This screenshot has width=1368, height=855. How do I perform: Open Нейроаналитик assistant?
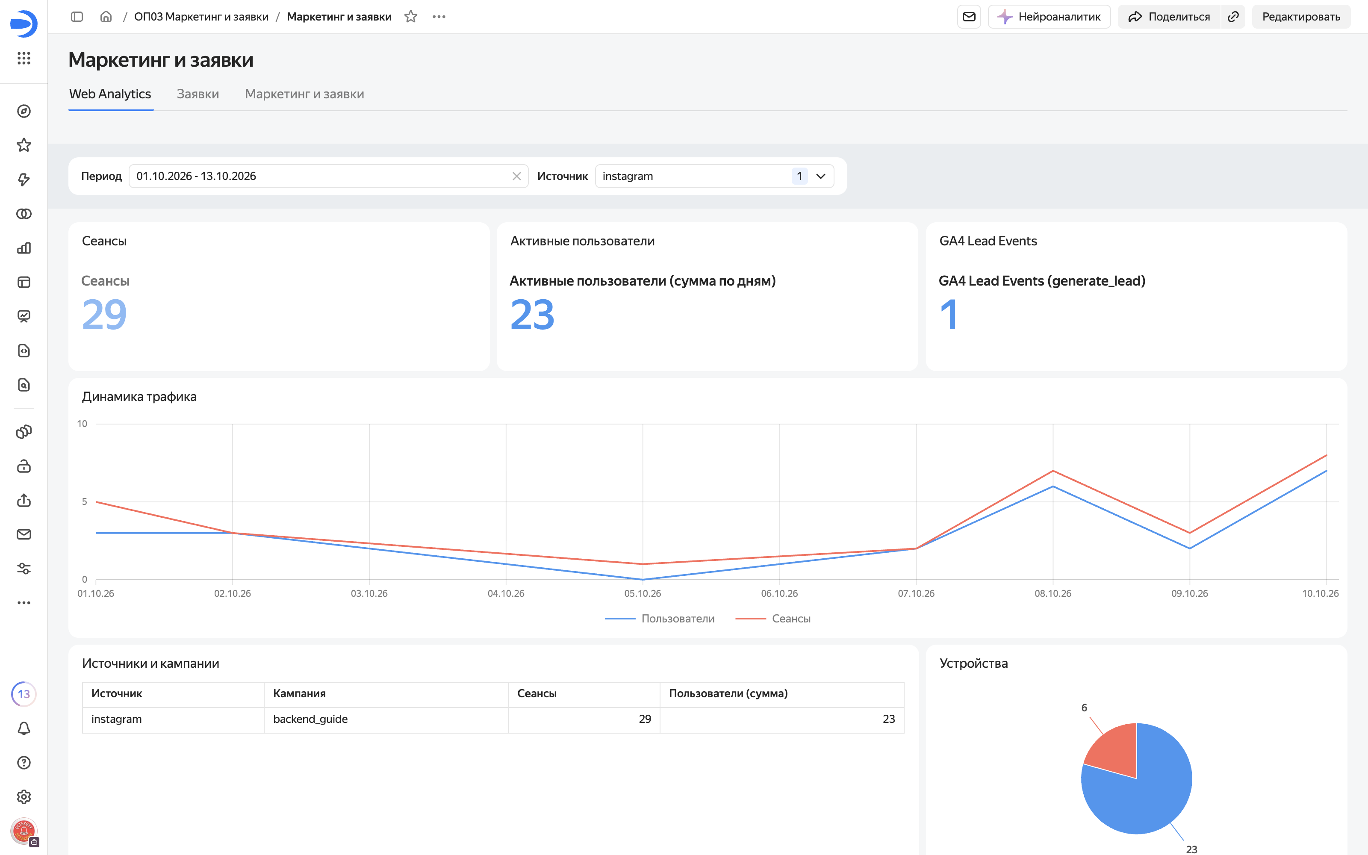[1049, 17]
